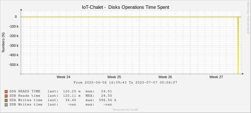251x113 pixels.
Task: Click the Numbers (N) vertical axis title
Action: tap(3, 42)
